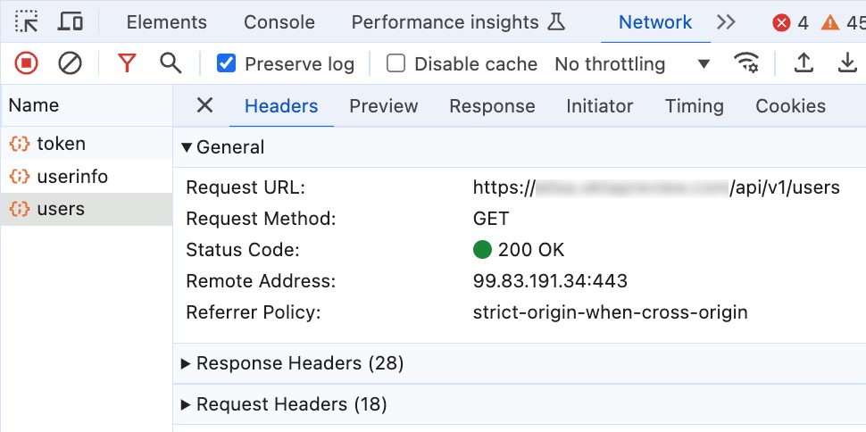Click the import HAR upload icon

(804, 63)
